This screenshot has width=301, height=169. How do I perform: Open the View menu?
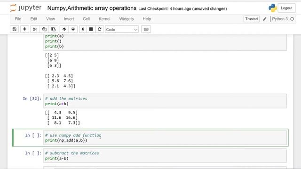coord(50,19)
